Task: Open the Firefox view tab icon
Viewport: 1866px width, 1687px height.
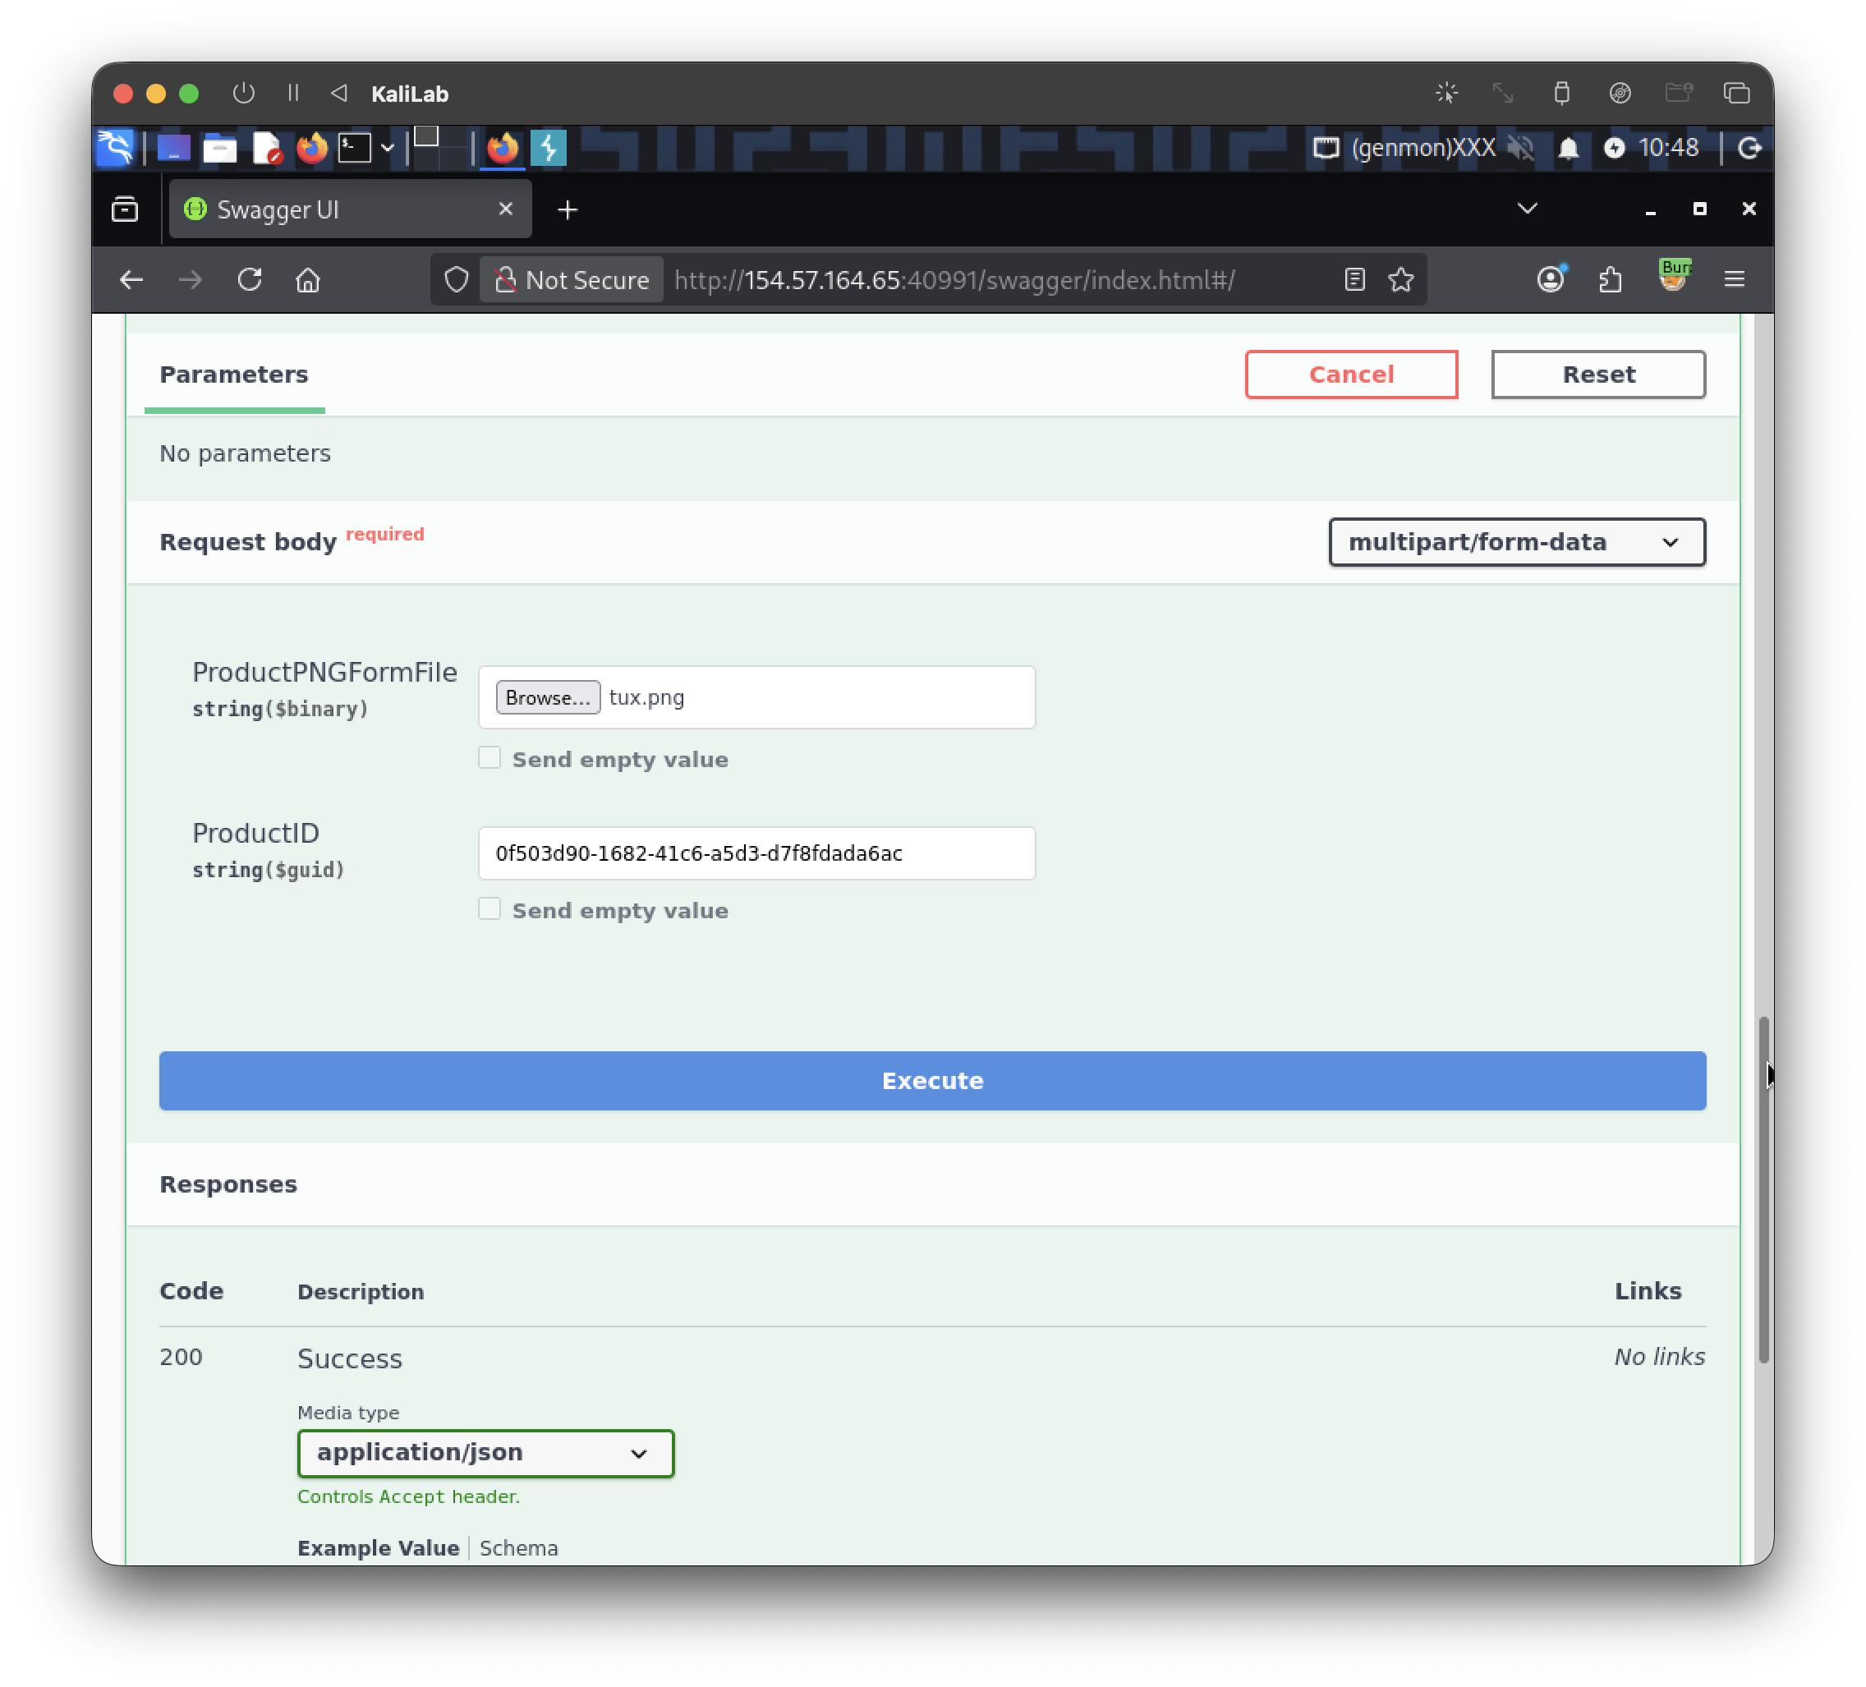Action: pos(125,210)
